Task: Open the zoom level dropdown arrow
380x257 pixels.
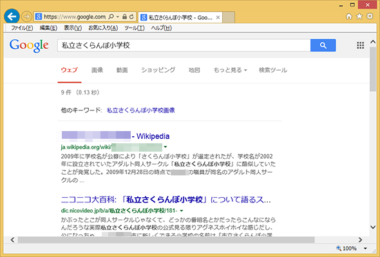Action: 365,248
